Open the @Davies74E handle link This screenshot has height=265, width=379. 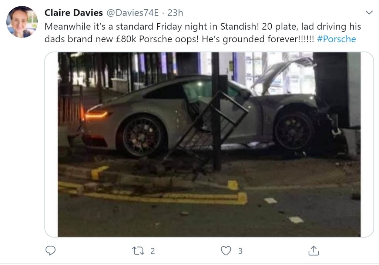click(133, 13)
